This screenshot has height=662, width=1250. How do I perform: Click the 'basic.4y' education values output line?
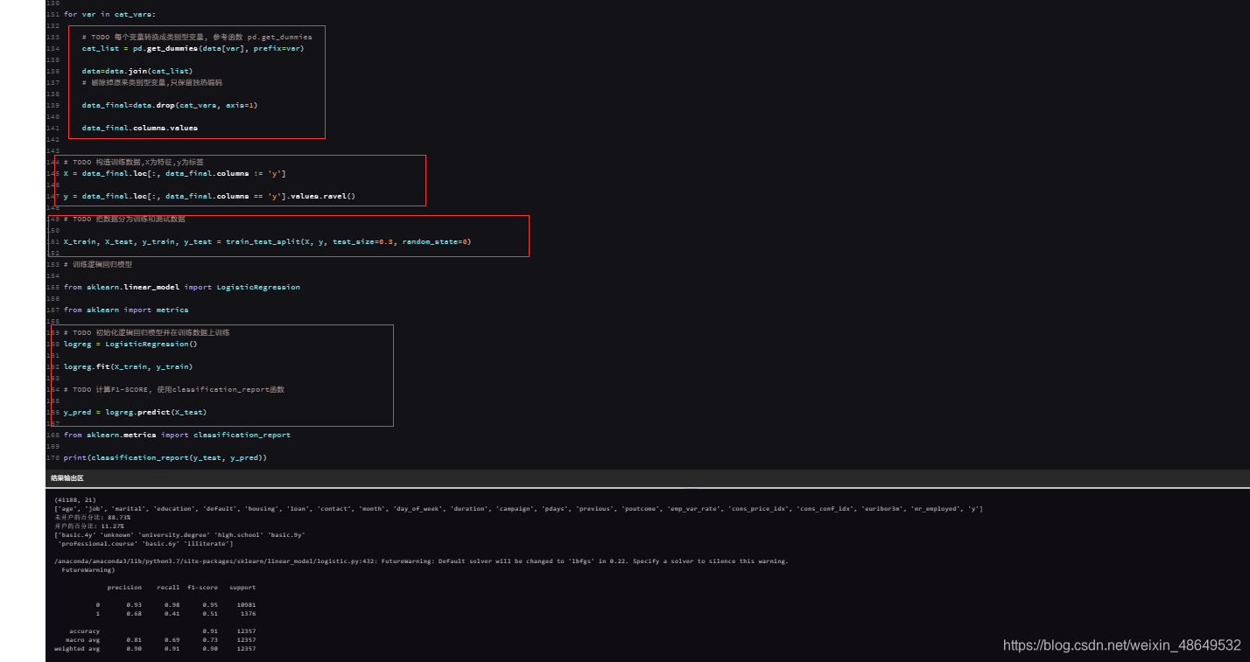pos(179,535)
